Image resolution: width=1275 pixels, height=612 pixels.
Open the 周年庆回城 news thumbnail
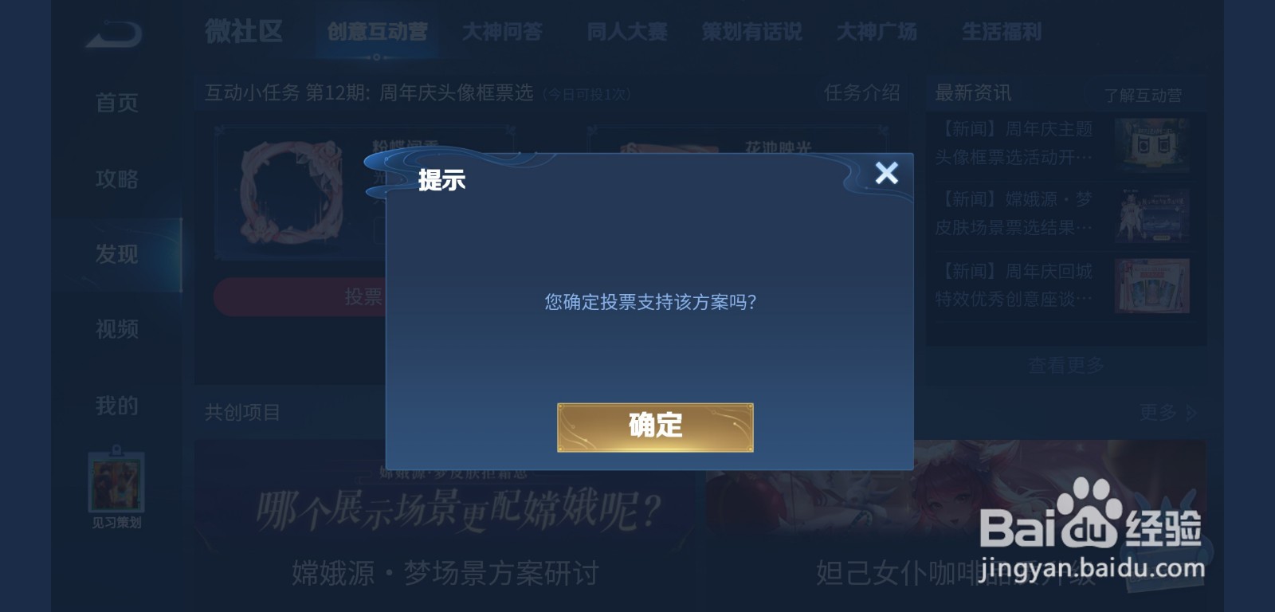[x=1152, y=285]
